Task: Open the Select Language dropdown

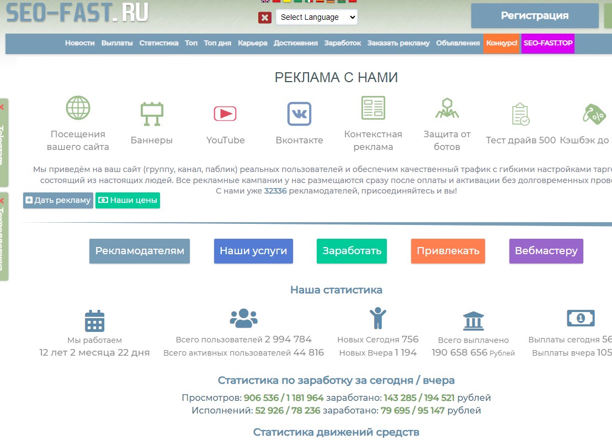Action: coord(317,17)
